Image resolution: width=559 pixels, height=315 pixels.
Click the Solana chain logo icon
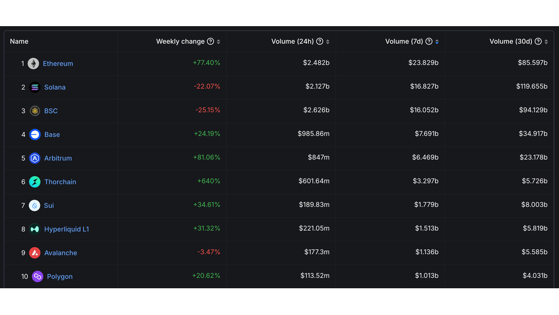(x=35, y=87)
